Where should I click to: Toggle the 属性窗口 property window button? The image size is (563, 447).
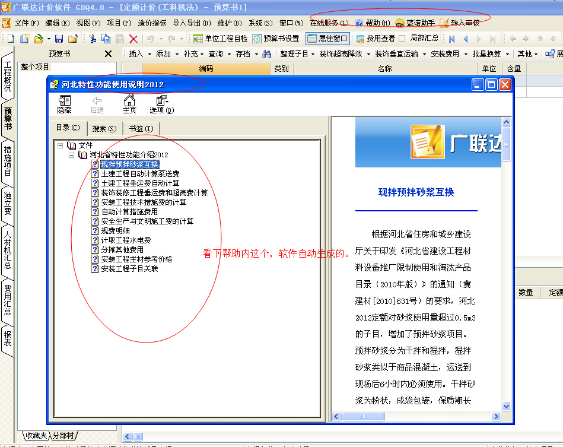327,39
